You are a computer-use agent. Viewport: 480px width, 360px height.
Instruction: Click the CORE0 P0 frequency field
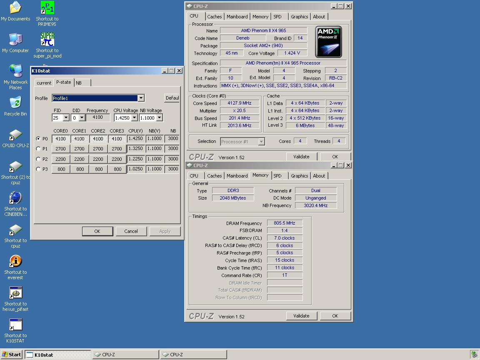pyautogui.click(x=61, y=139)
